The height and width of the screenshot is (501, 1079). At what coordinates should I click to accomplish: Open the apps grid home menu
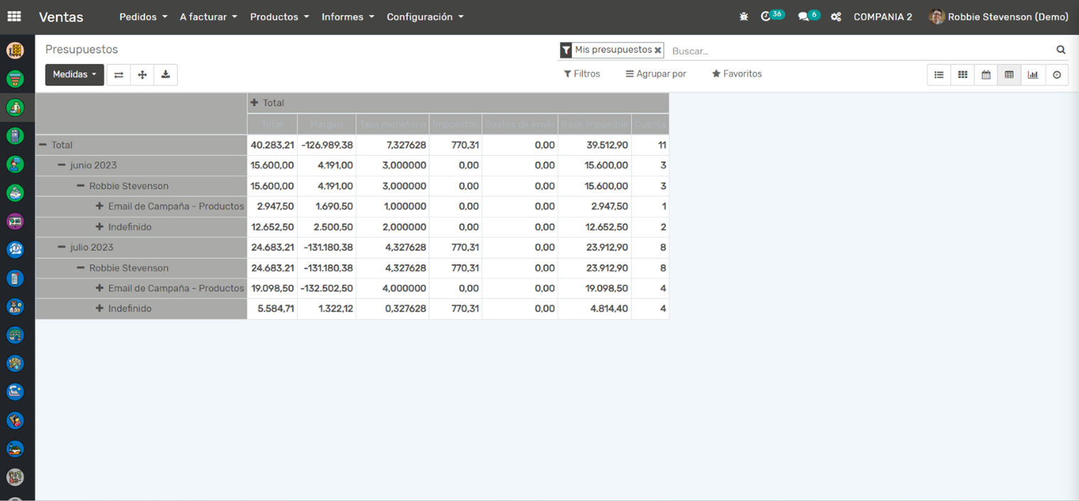[x=14, y=16]
